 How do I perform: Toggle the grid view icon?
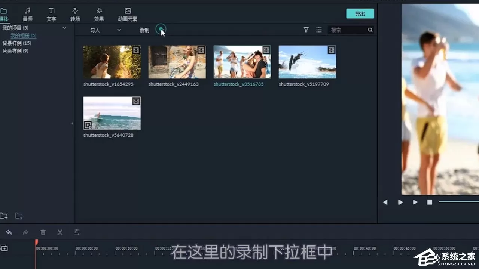click(x=319, y=30)
